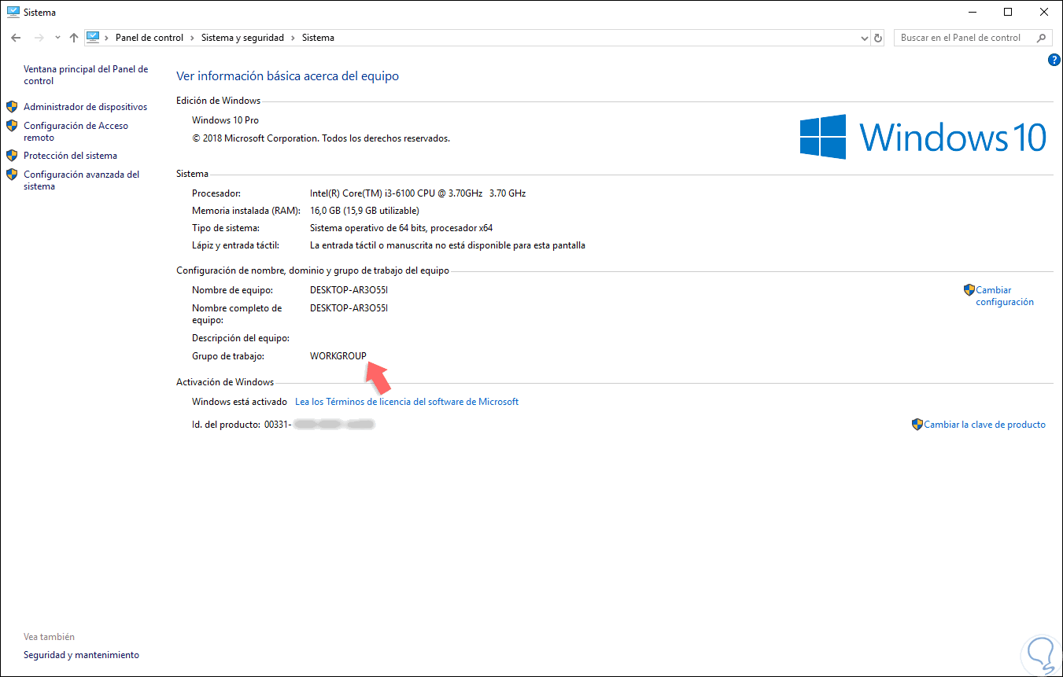Read the Términos de licencia del software link
This screenshot has width=1063, height=677.
pos(407,402)
